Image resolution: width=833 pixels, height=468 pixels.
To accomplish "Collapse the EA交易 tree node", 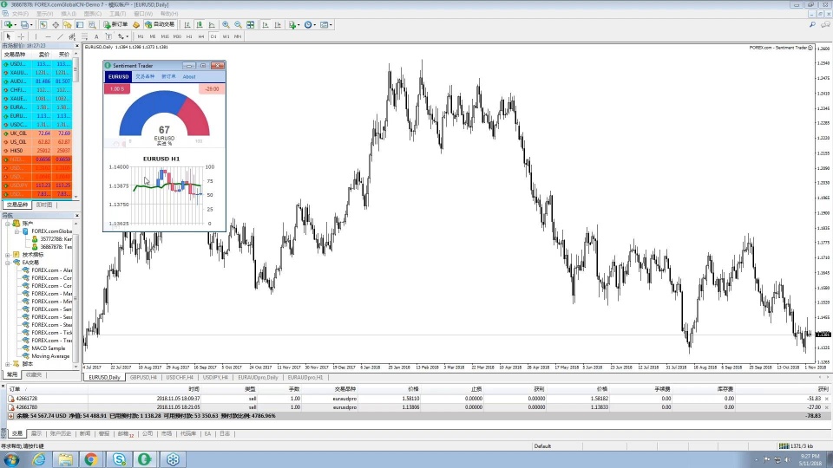I will point(7,263).
